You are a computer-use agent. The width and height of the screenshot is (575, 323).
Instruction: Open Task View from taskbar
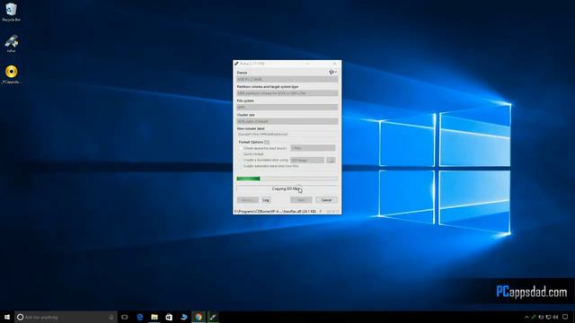[125, 317]
